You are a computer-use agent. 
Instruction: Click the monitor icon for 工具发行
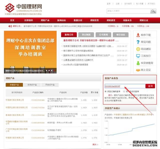pyautogui.click(x=138, y=56)
